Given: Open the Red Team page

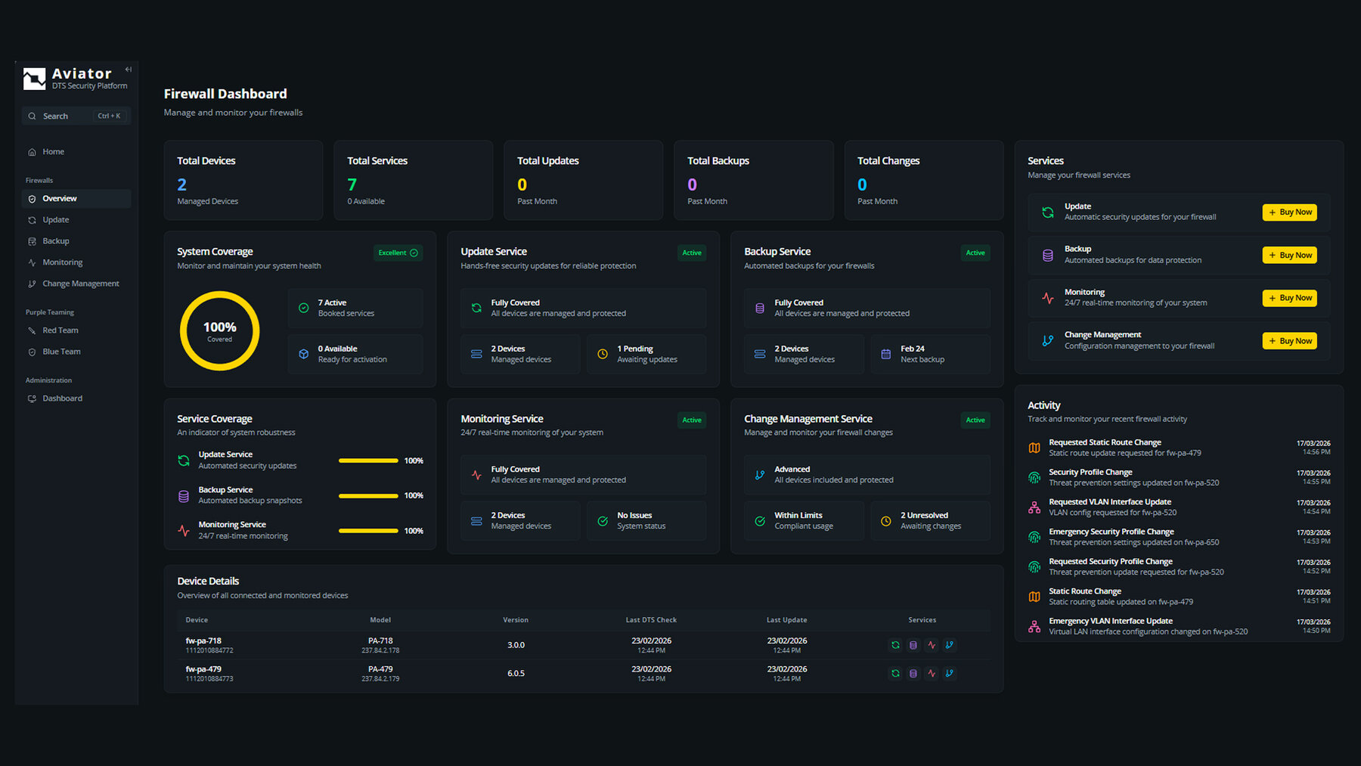Looking at the screenshot, I should (60, 330).
